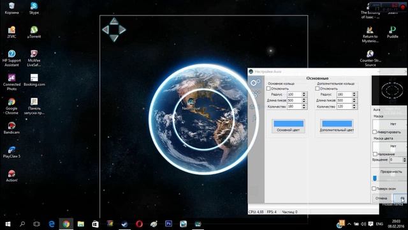
Task: Open PlayClaw 5 desktop shortcut
Action: [x=11, y=152]
